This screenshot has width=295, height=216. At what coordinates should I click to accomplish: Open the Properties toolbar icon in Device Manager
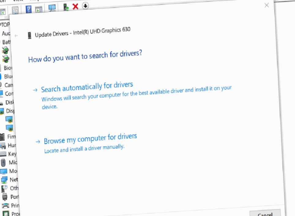point(15,10)
